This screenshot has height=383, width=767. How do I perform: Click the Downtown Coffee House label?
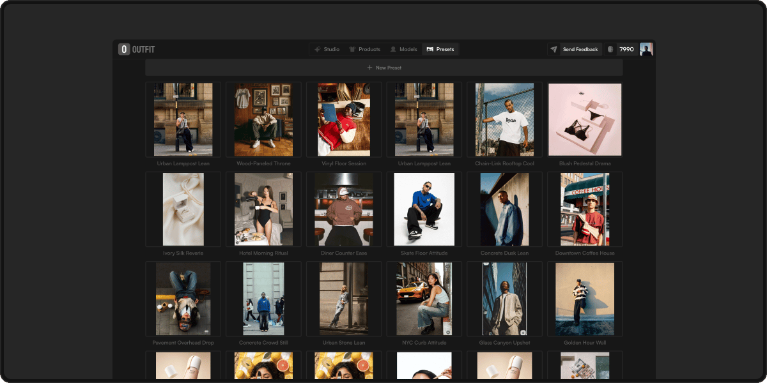click(585, 253)
